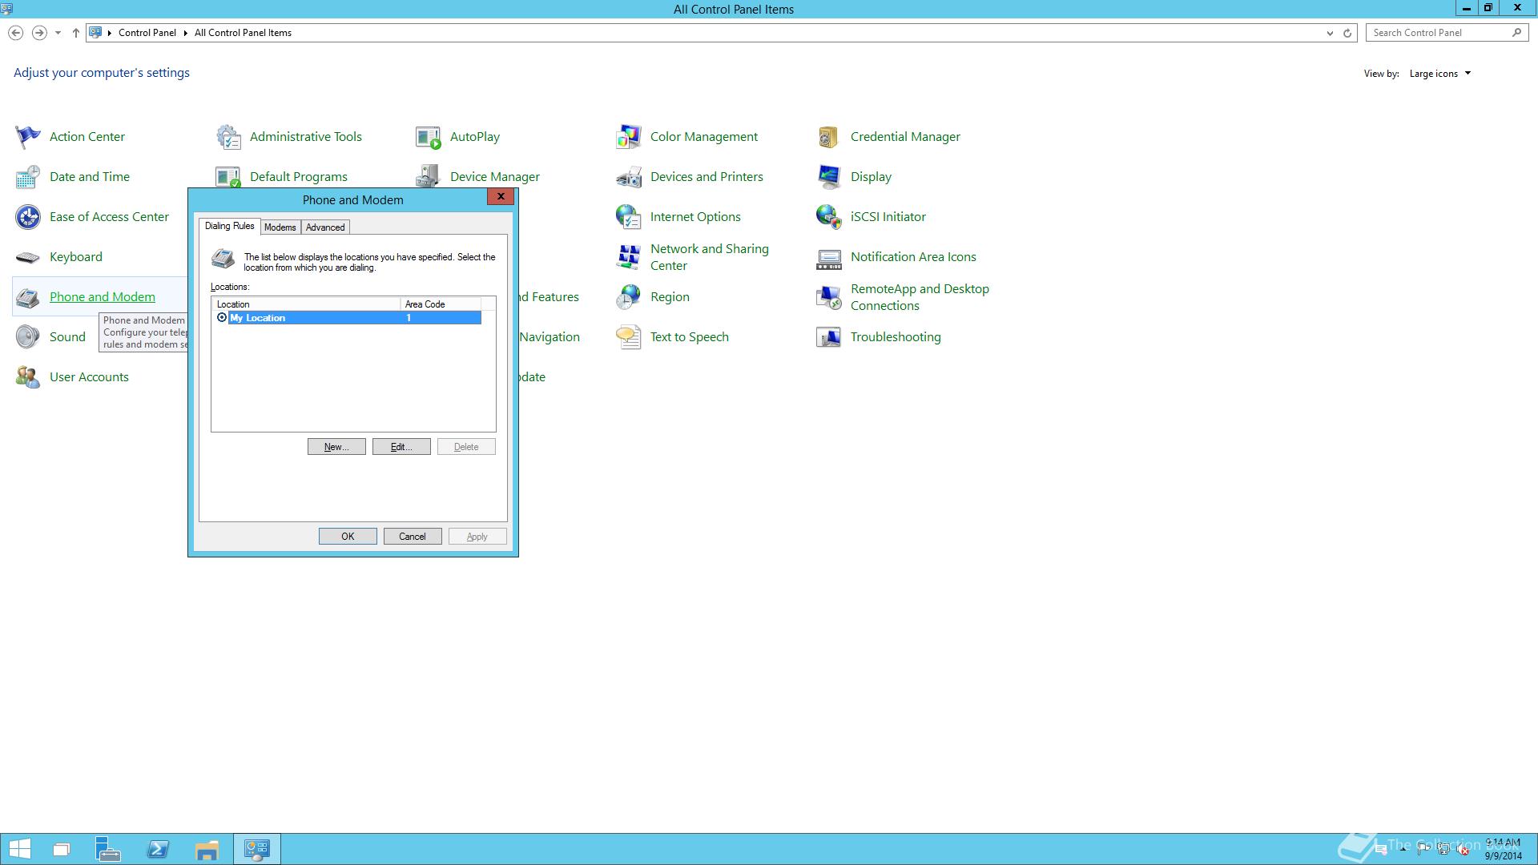Click the User Accounts icon

click(x=28, y=377)
